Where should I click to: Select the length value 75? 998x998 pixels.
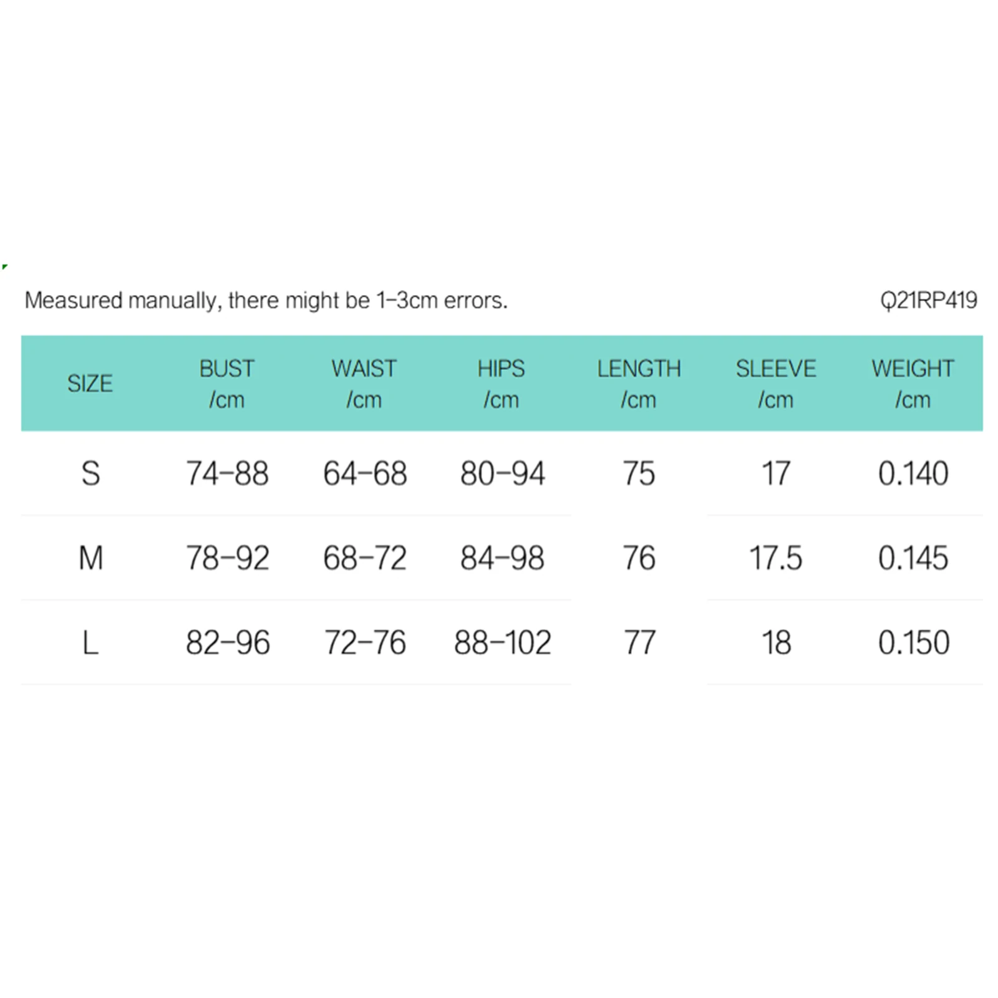click(639, 473)
